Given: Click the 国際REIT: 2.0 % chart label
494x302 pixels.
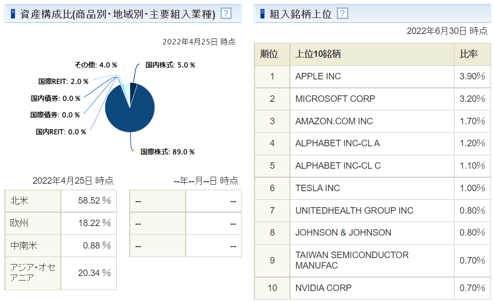Looking at the screenshot, I should [63, 81].
